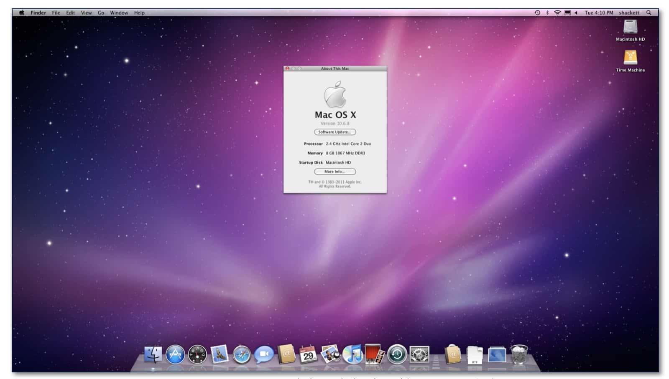The image size is (669, 379).
Task: Open the Window menu
Action: point(119,13)
